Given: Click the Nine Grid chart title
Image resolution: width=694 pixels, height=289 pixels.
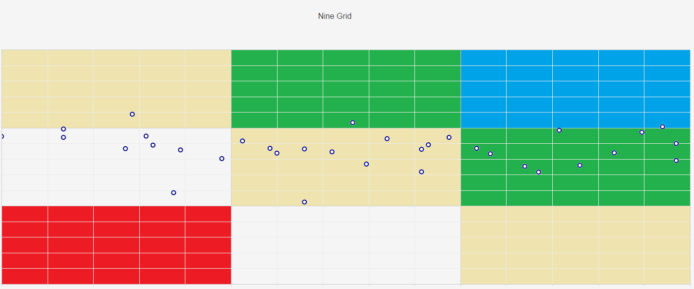Looking at the screenshot, I should (335, 16).
